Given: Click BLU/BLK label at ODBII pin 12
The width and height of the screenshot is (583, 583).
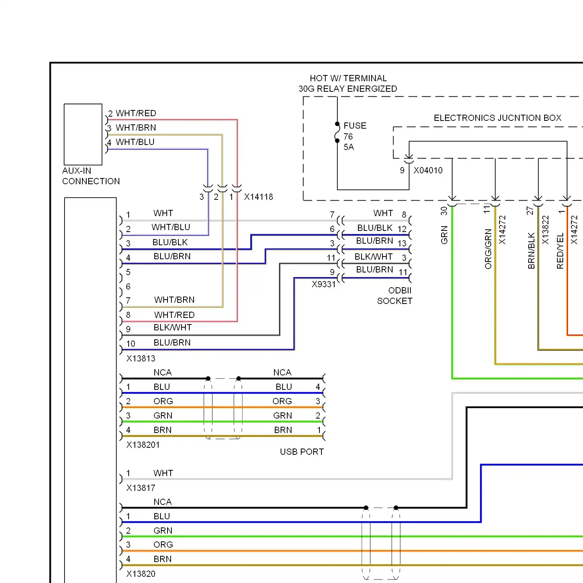Looking at the screenshot, I should pos(375,228).
